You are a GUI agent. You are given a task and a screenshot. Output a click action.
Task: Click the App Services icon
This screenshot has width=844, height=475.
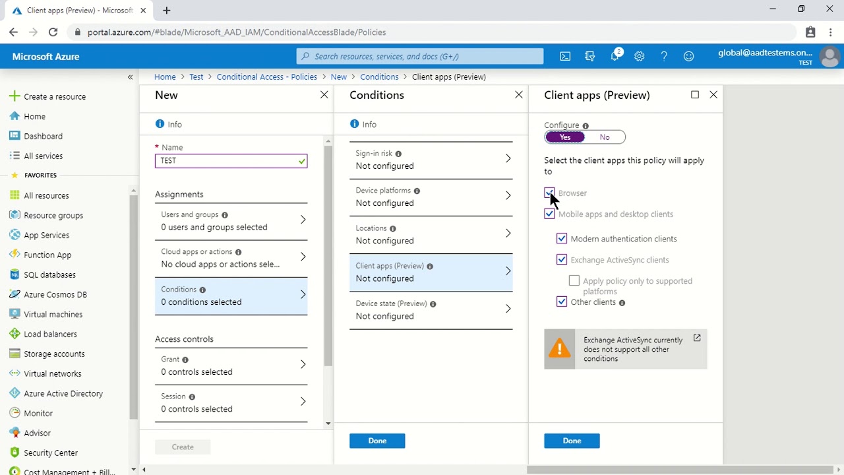[15, 235]
